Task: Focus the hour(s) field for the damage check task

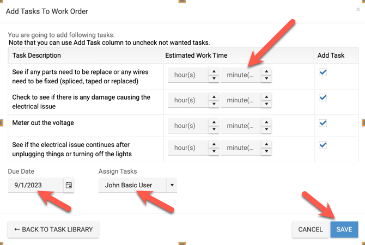Action: coord(188,101)
